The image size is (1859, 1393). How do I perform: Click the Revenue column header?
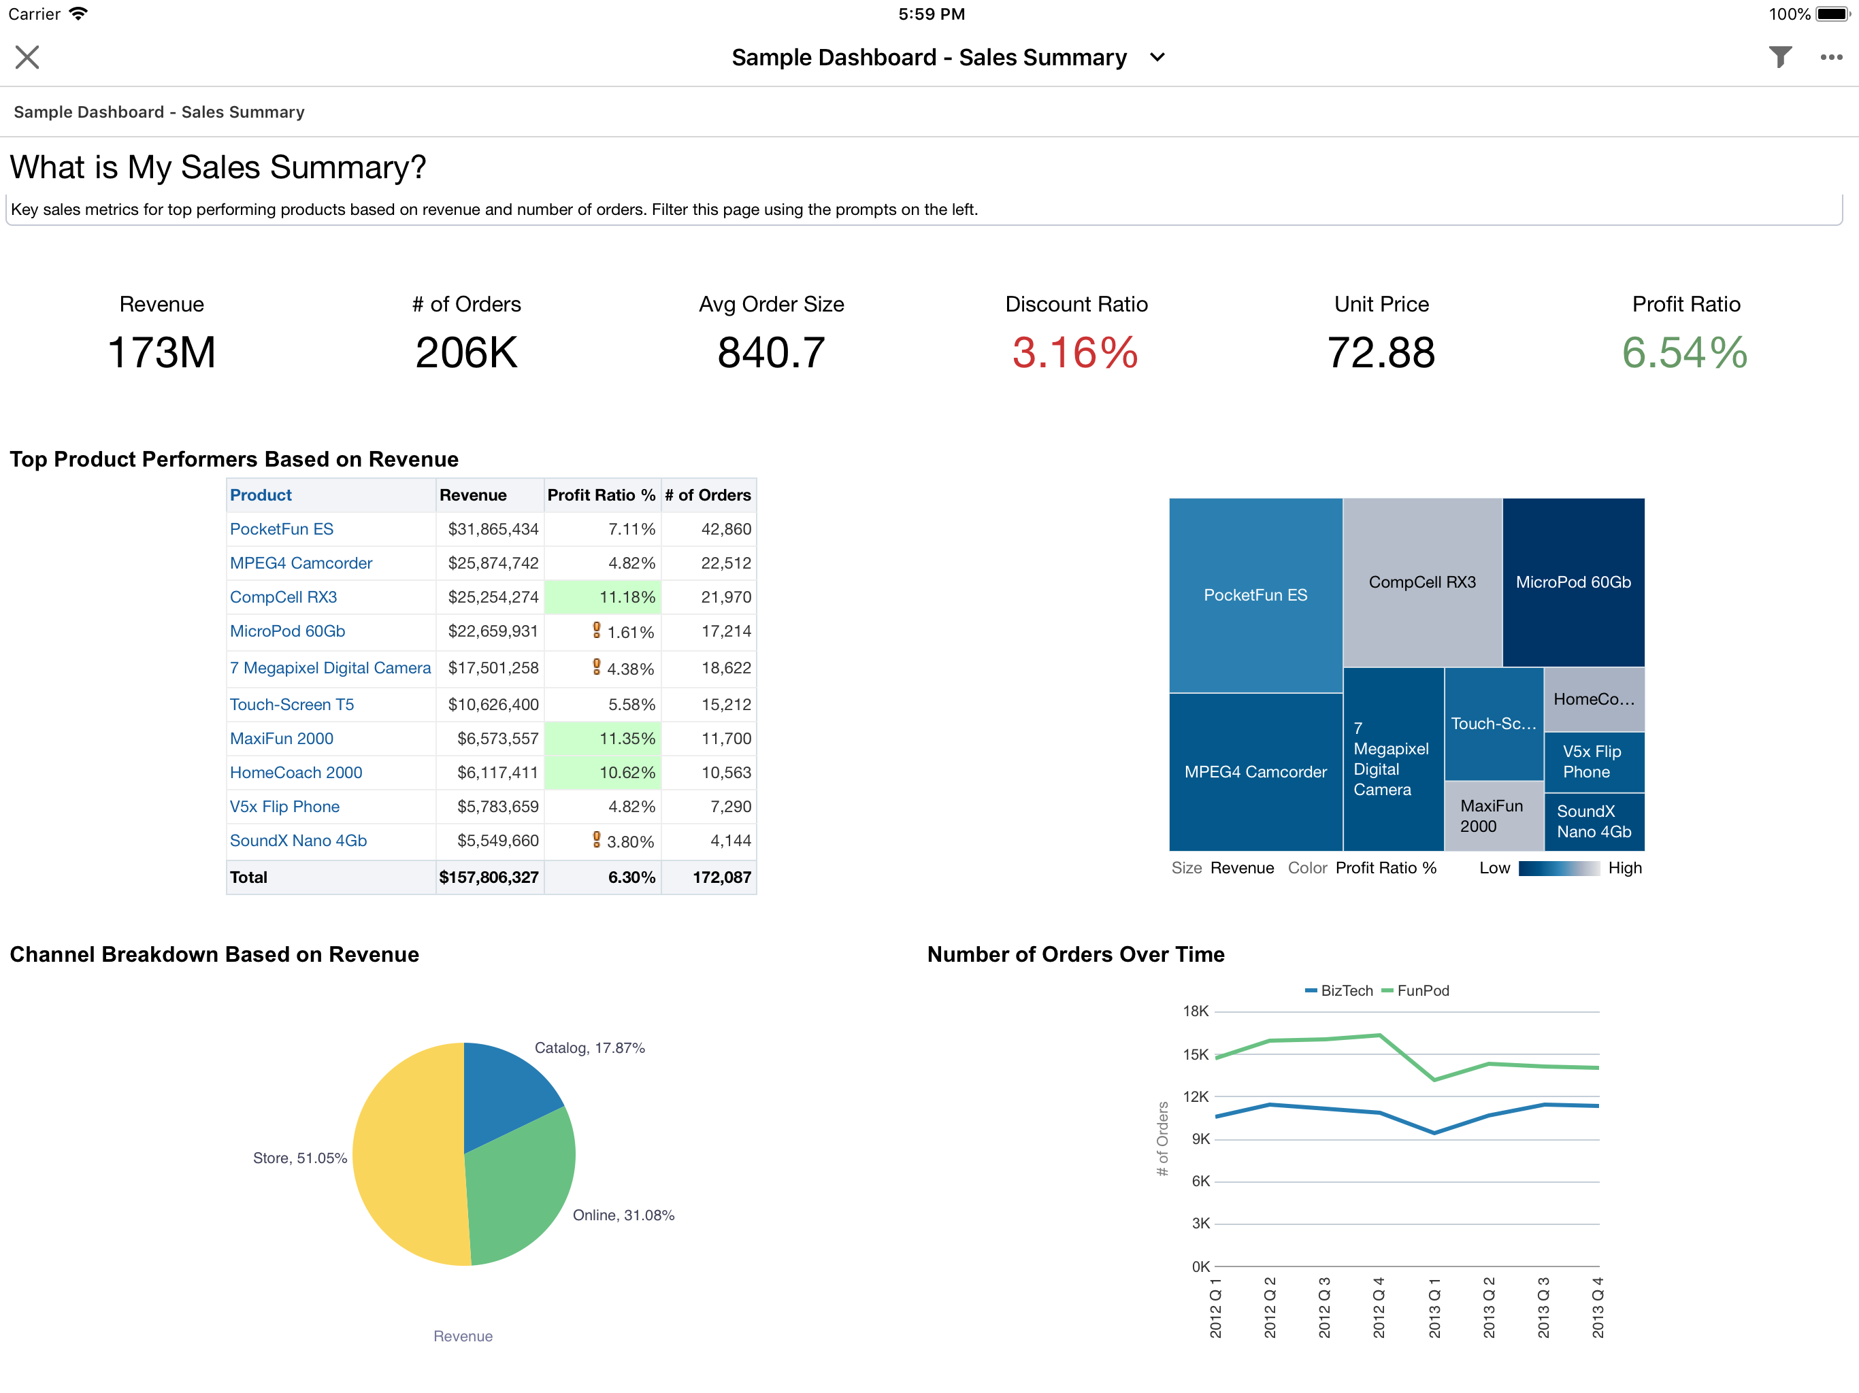[x=472, y=495]
